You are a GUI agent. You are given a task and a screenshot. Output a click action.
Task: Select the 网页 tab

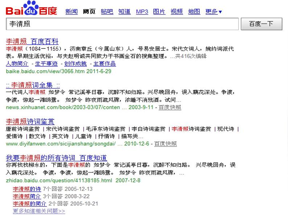89,12
